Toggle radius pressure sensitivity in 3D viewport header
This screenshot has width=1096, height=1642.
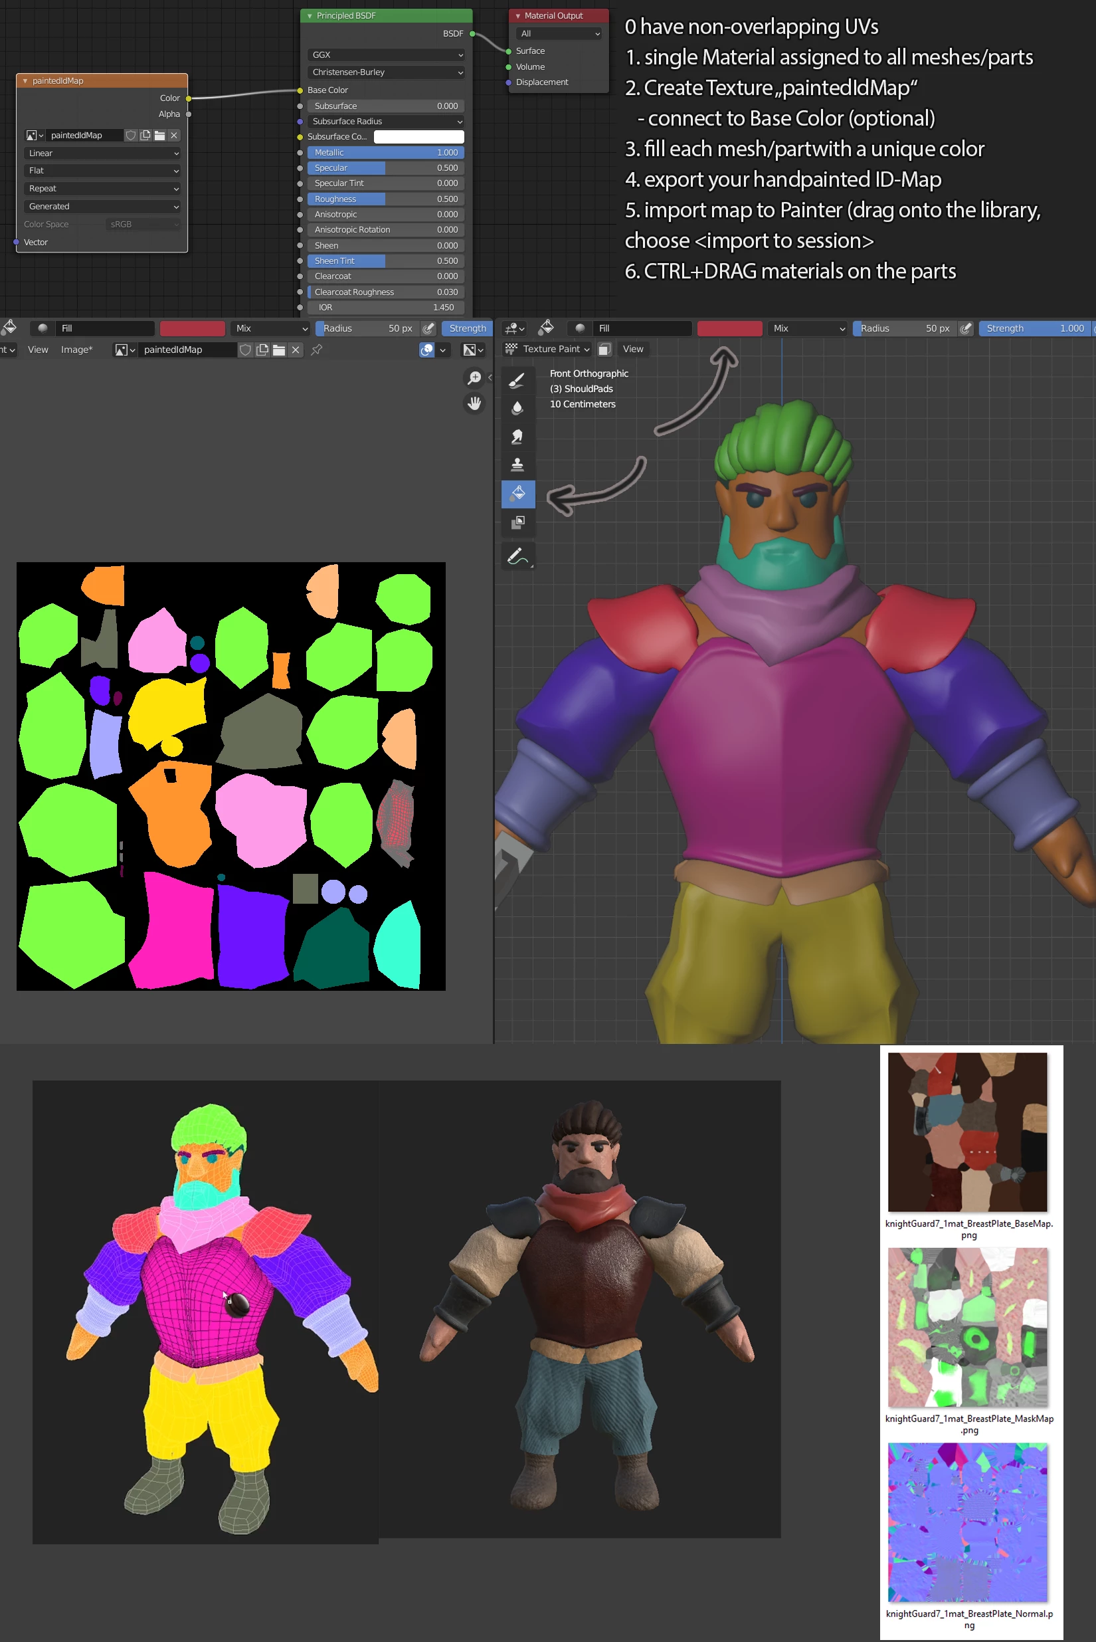(x=965, y=328)
